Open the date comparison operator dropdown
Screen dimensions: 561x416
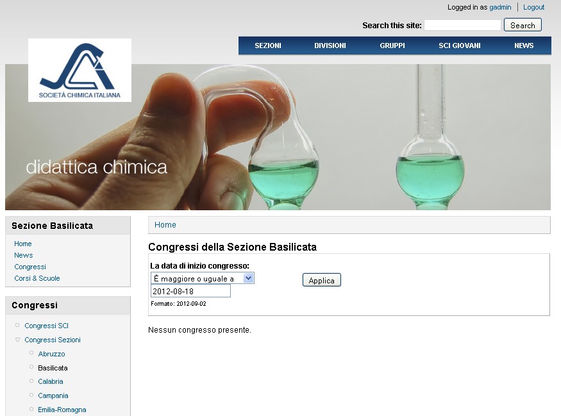(203, 278)
